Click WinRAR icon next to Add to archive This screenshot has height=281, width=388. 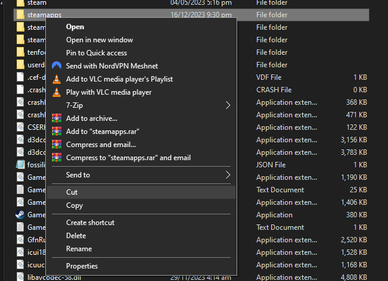pyautogui.click(x=57, y=118)
